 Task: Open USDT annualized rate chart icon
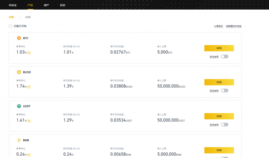point(29,121)
